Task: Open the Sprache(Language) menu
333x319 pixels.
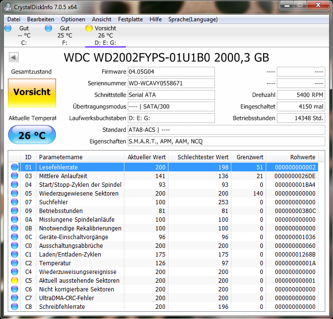Action: pyautogui.click(x=193, y=19)
